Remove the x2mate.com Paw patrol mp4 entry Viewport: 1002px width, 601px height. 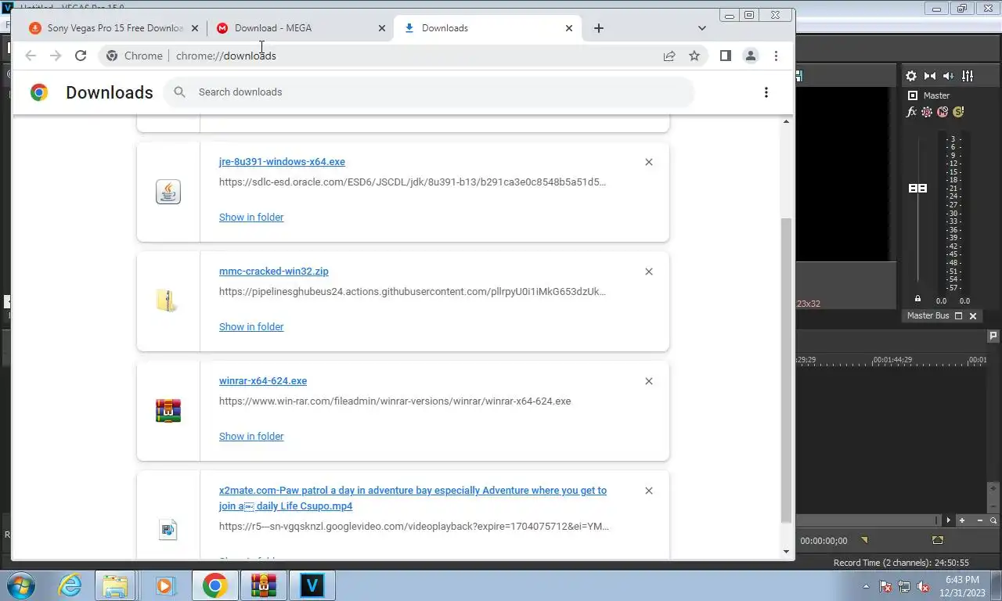point(649,491)
